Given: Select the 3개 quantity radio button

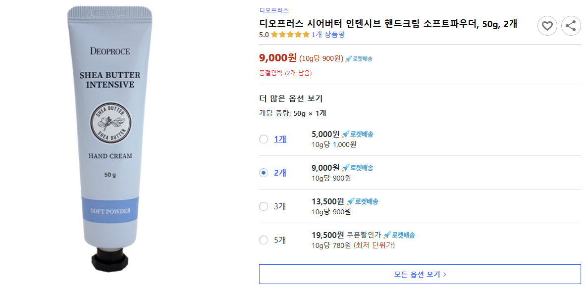Looking at the screenshot, I should [x=264, y=206].
